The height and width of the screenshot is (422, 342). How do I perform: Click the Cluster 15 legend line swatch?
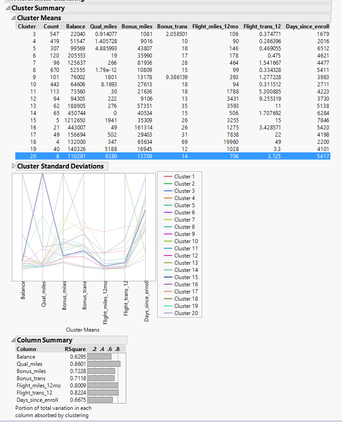coord(168,277)
